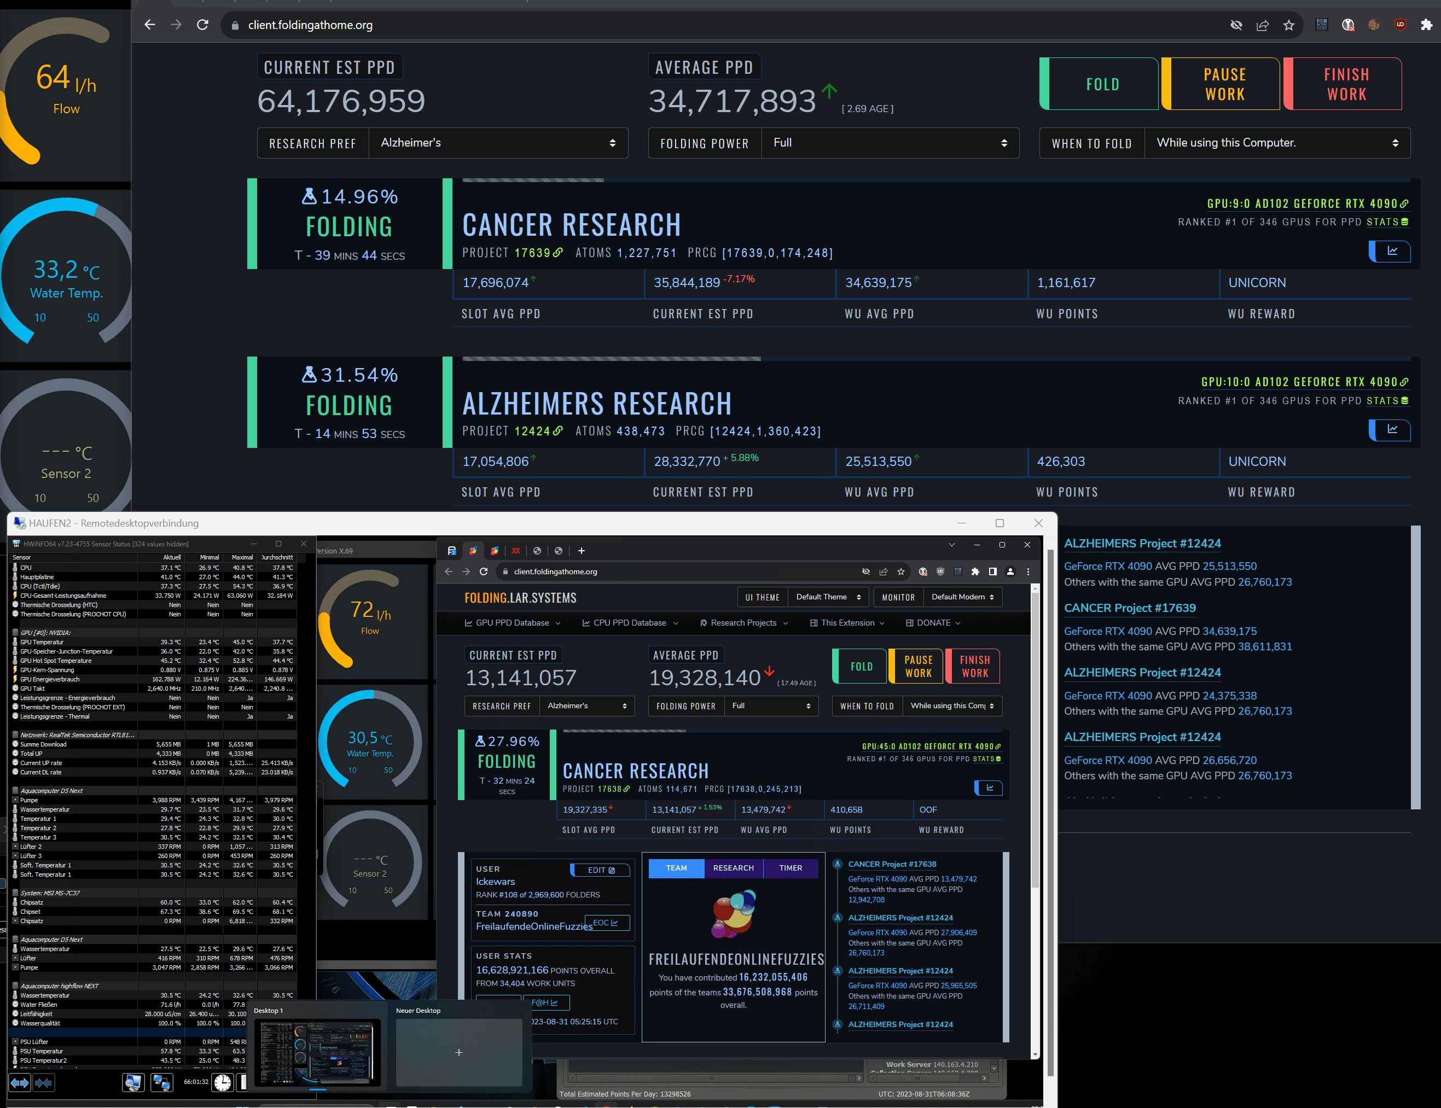Open the STATS database icon for GPU:10:0

(1404, 401)
